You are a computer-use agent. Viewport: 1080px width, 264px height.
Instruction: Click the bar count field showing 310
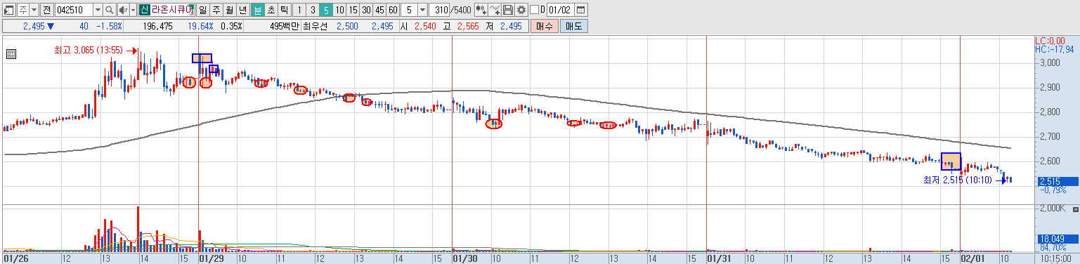coord(439,11)
